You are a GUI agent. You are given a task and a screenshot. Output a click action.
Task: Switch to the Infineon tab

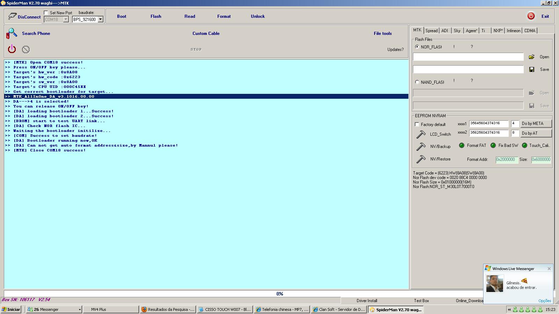514,31
